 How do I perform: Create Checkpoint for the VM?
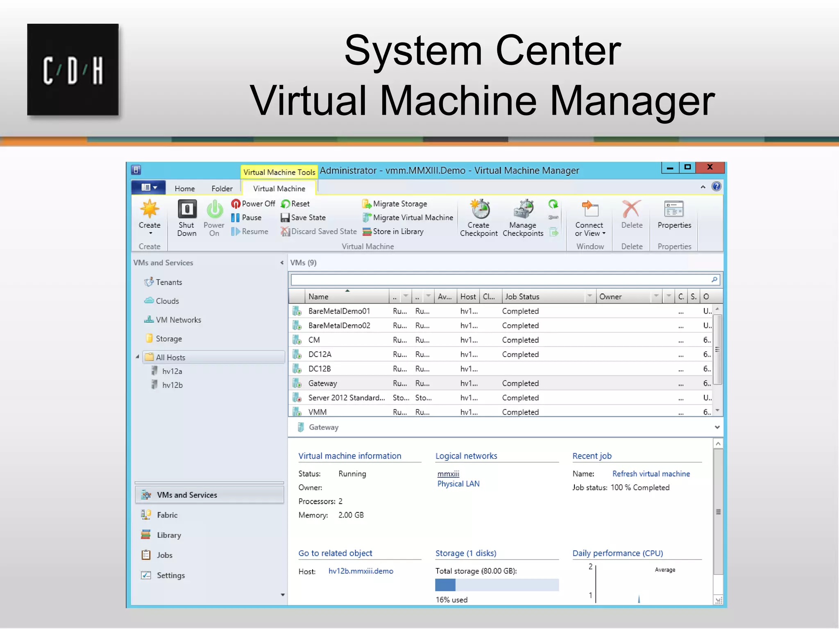479,218
